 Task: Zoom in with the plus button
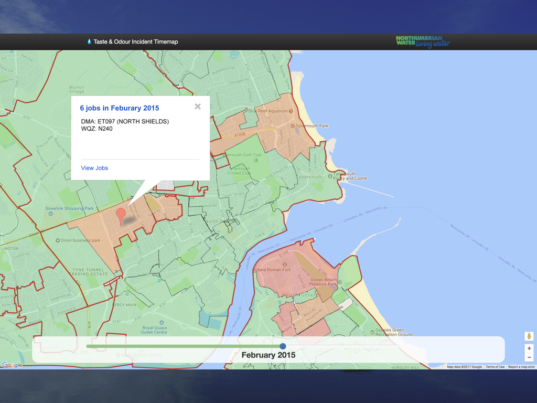pos(529,348)
